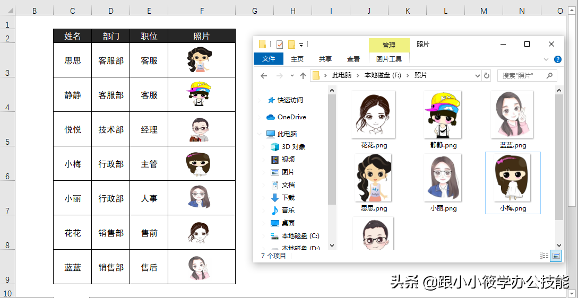Click navigation pane scrollbar down arrow
The image size is (578, 298).
(332, 245)
